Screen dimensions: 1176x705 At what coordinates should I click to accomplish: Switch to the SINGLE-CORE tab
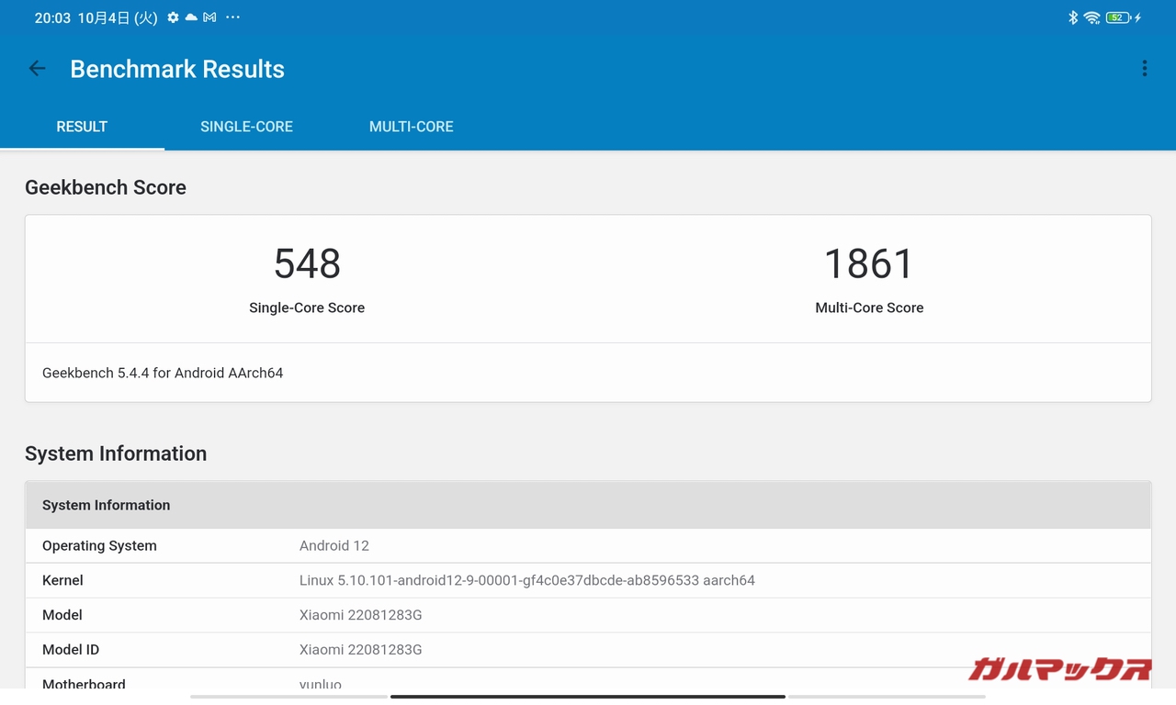246,127
